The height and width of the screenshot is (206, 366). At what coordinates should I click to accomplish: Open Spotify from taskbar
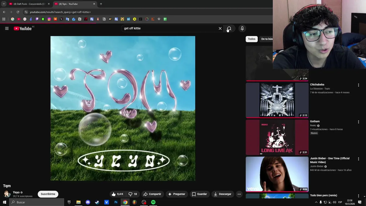(x=153, y=202)
